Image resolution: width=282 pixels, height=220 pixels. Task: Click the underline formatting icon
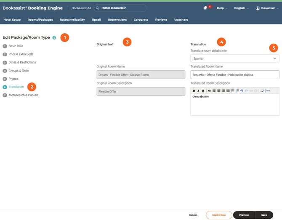(x=203, y=90)
